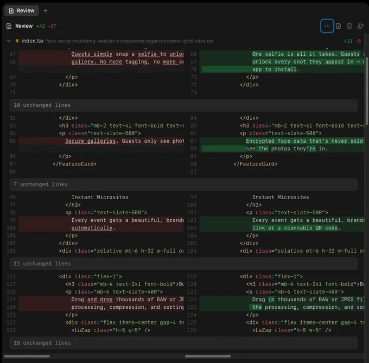Screen dimensions: 369x363
Task: Expand the 18 unchanged lines section
Action: click(x=183, y=343)
